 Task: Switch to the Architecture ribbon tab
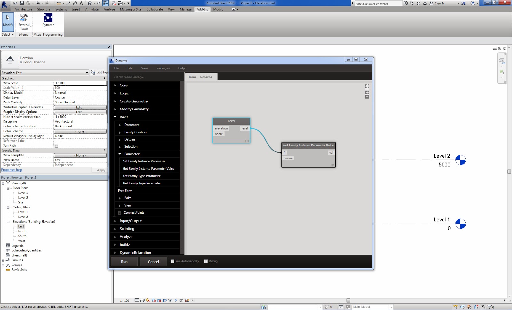click(x=23, y=9)
